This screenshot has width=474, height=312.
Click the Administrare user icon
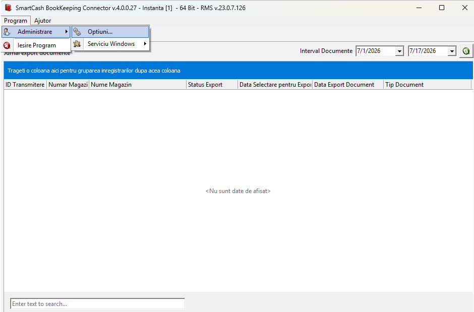pyautogui.click(x=7, y=32)
